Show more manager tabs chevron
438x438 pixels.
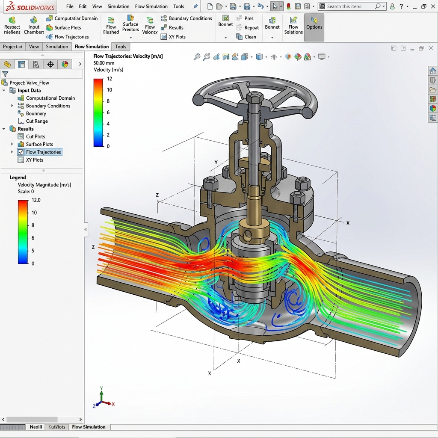click(80, 64)
